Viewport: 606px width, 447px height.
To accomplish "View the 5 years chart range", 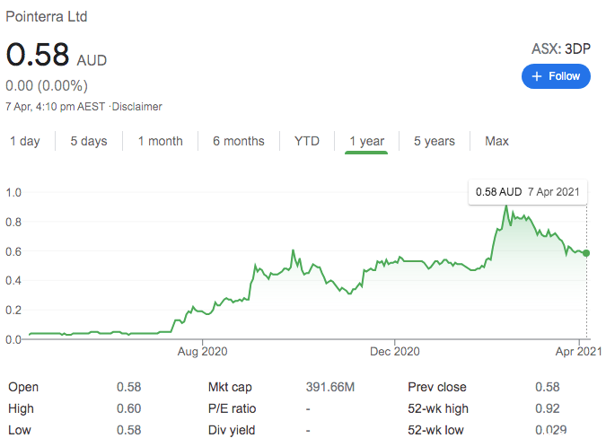I will [x=435, y=141].
